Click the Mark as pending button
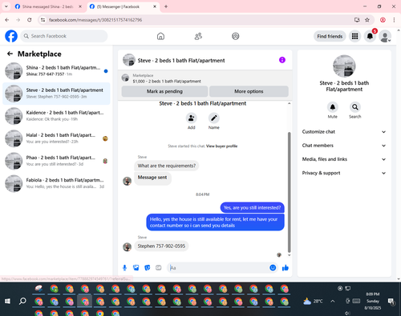401x316 pixels. pyautogui.click(x=164, y=91)
